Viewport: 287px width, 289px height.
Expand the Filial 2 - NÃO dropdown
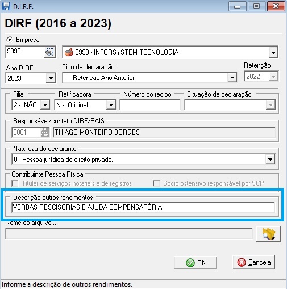click(x=45, y=104)
